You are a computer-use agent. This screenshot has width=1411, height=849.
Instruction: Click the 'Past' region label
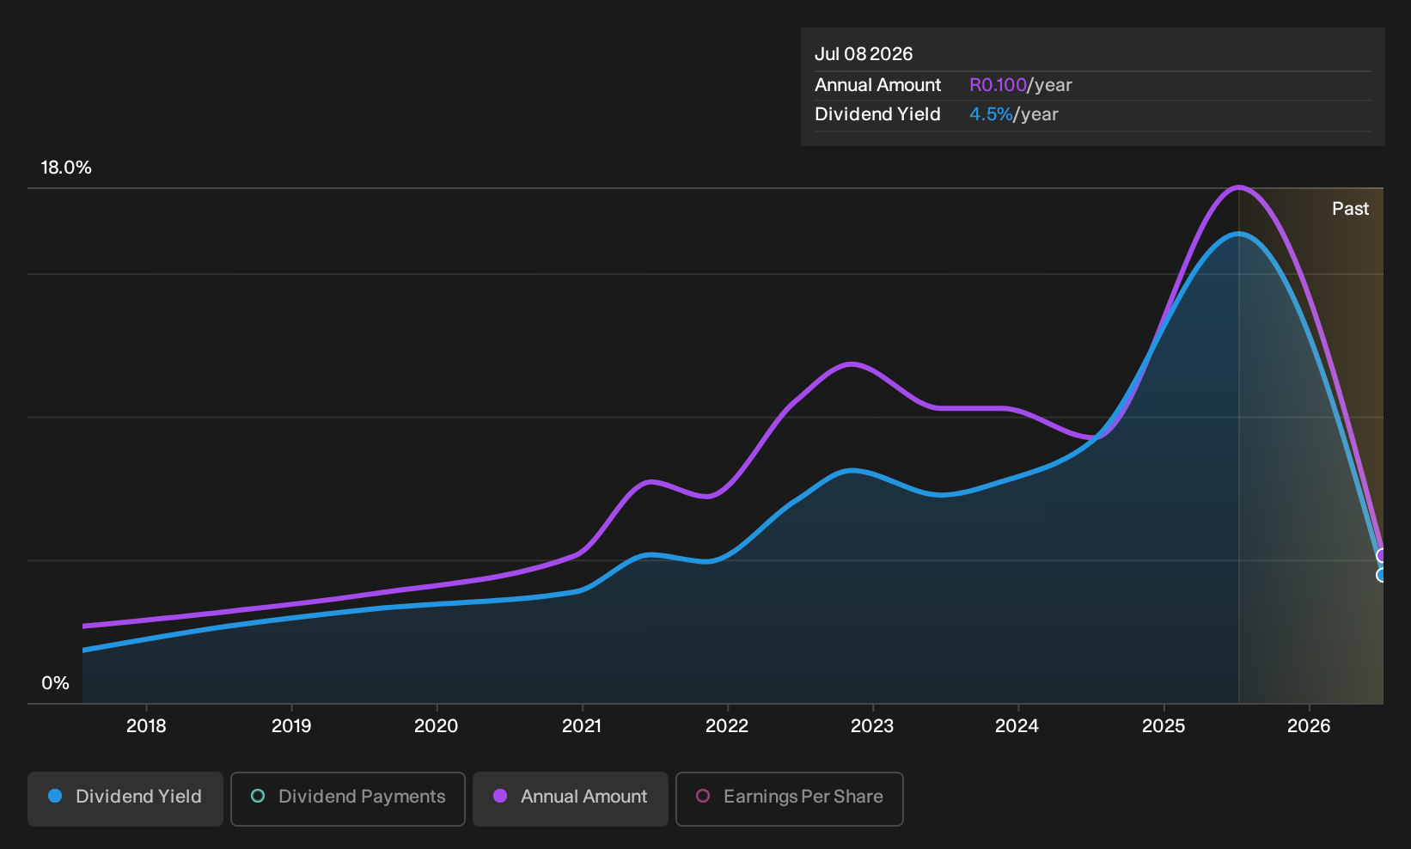pyautogui.click(x=1351, y=209)
